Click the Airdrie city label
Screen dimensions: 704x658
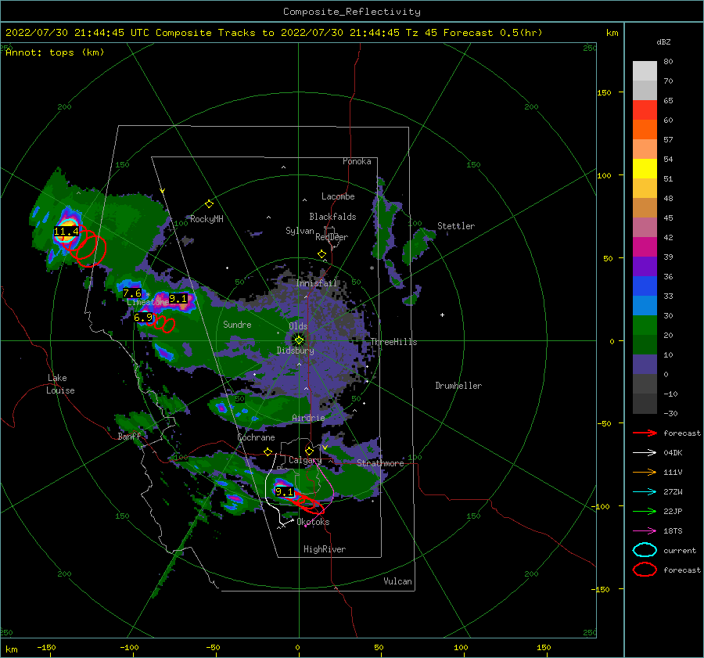tap(308, 418)
